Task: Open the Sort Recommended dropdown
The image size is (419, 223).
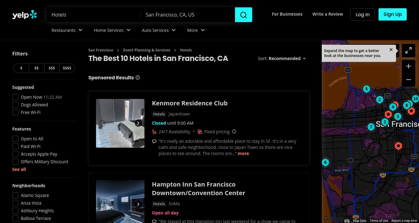Action: [287, 59]
